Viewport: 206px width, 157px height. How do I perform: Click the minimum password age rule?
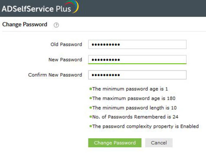(130, 89)
